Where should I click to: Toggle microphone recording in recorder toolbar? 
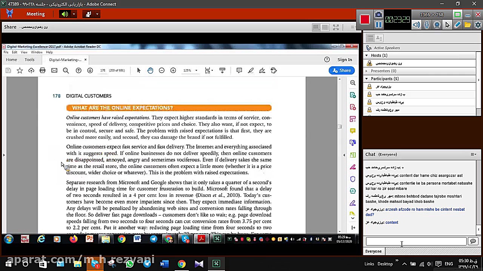[x=427, y=25]
